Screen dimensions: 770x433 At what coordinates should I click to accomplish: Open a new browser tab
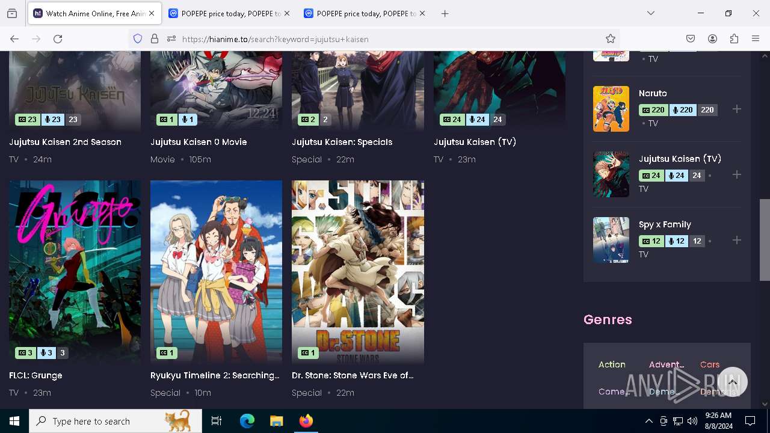445,13
